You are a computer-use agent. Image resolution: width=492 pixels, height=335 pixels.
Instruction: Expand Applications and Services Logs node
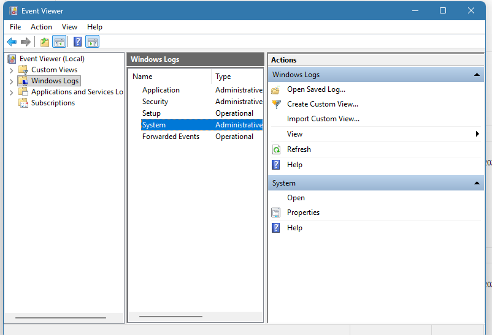(11, 92)
